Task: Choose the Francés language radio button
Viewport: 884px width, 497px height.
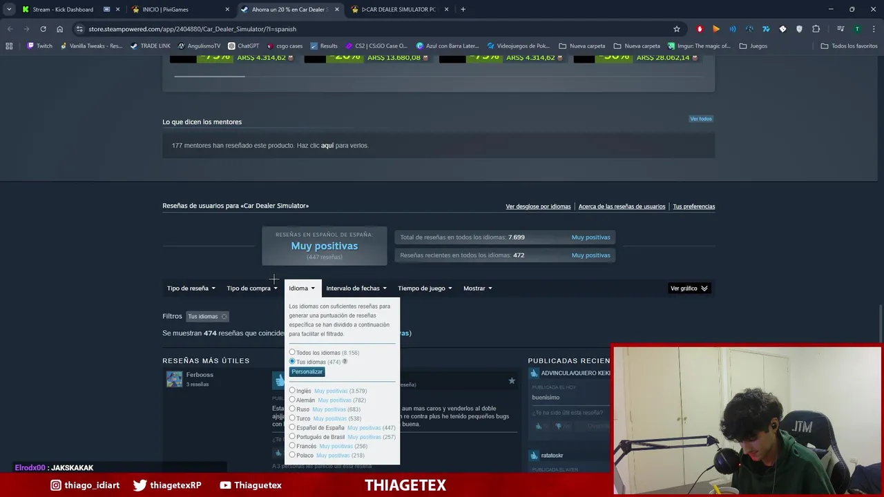Action: 292,446
